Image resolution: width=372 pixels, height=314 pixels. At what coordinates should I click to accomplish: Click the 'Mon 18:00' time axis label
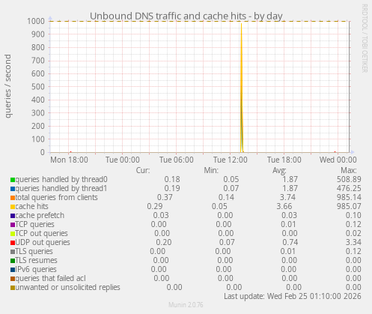(x=69, y=160)
